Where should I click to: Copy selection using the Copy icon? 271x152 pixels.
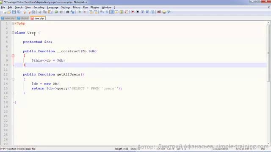tap(45, 12)
